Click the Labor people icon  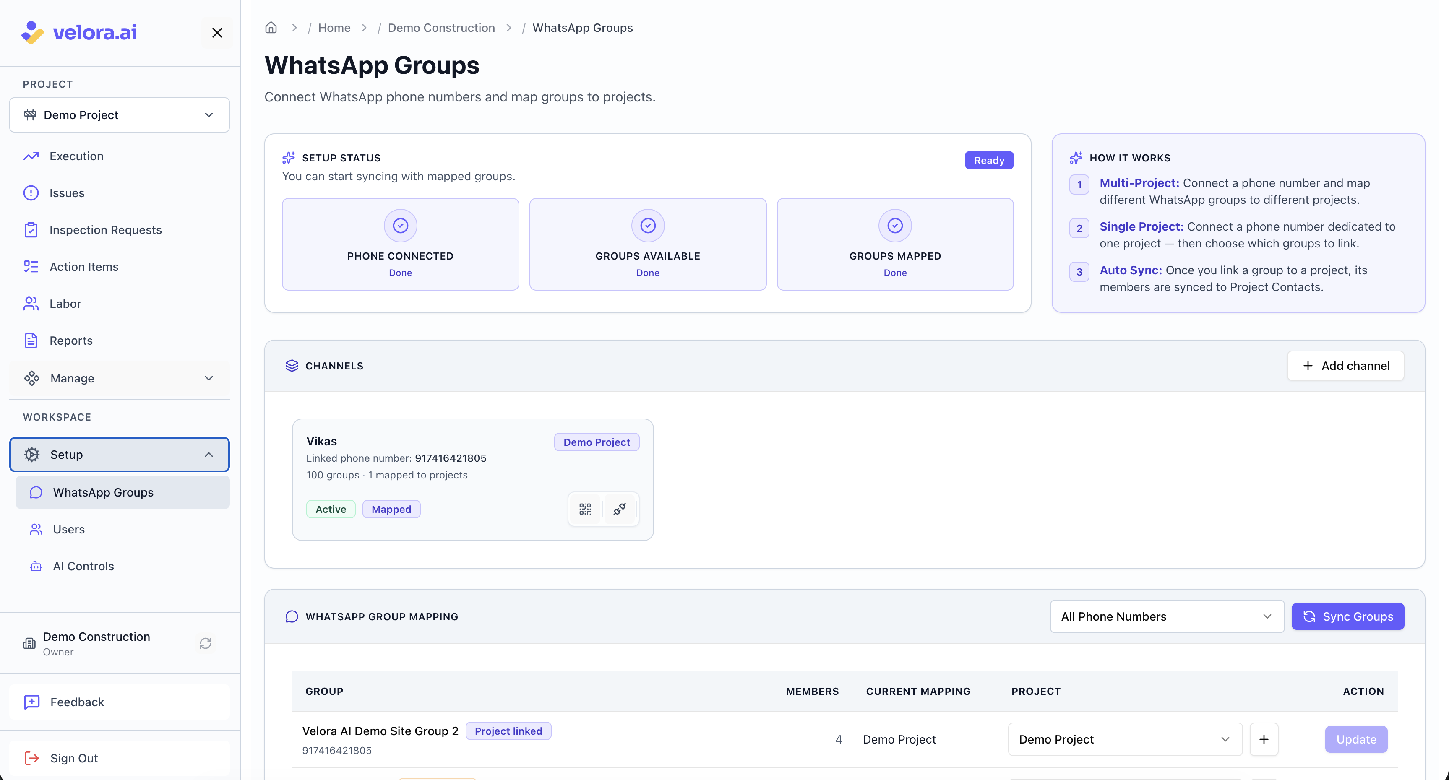click(x=31, y=304)
